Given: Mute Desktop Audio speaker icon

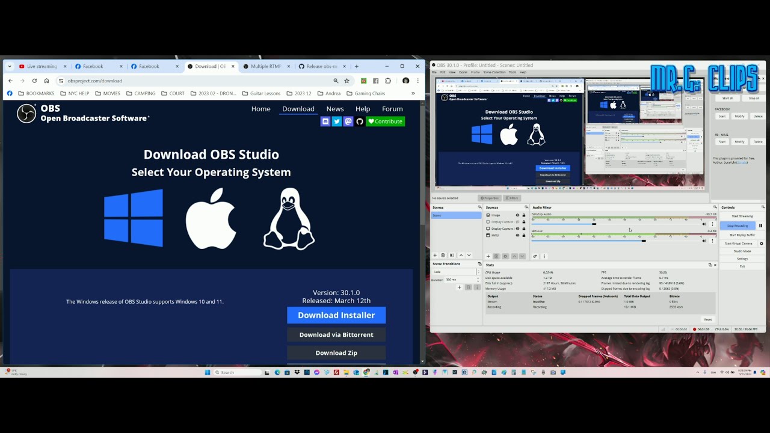Looking at the screenshot, I should (704, 224).
